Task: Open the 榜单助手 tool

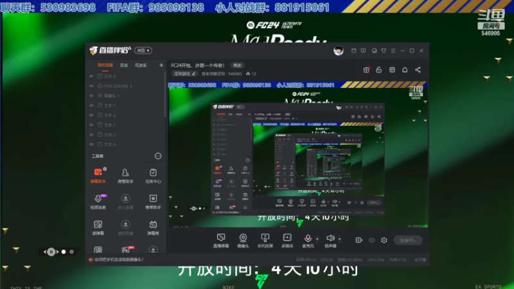Action: coord(153,201)
